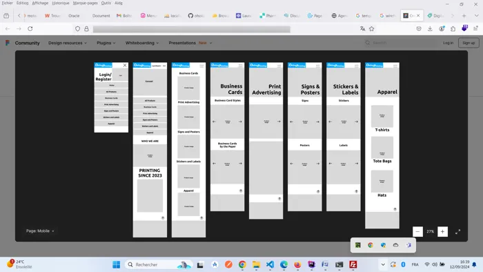This screenshot has height=272, width=483.
Task: Bookmark this page with the star icon
Action: pyautogui.click(x=371, y=28)
